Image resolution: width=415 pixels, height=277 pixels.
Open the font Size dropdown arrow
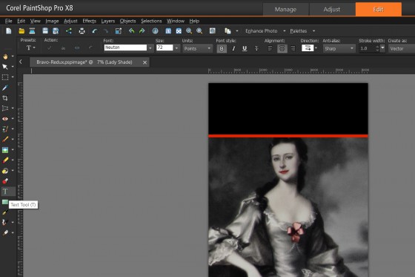(176, 48)
